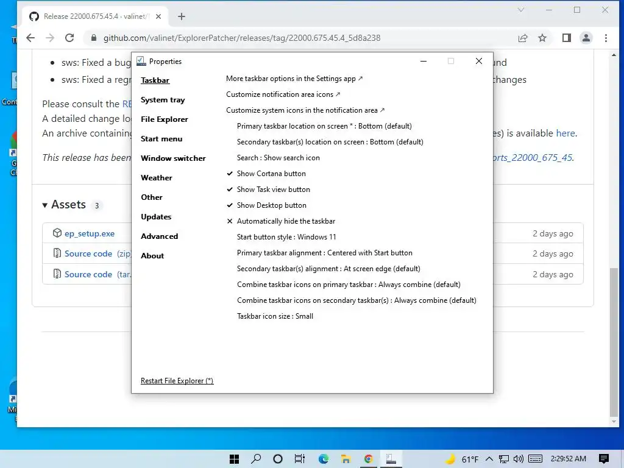Toggle Show Cortana button option
624x468 pixels.
(271, 174)
